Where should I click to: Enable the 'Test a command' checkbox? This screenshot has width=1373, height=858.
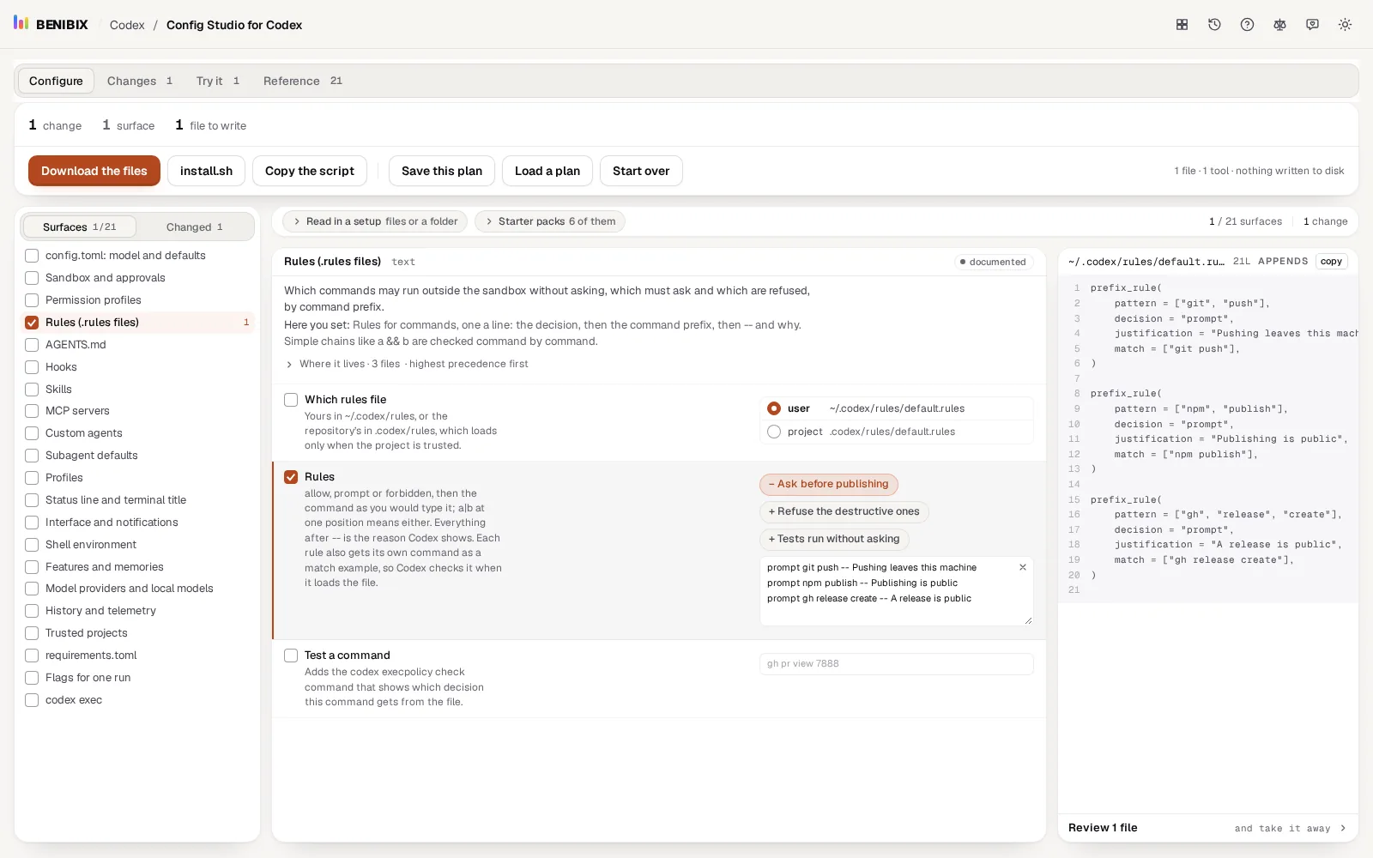click(x=291, y=656)
